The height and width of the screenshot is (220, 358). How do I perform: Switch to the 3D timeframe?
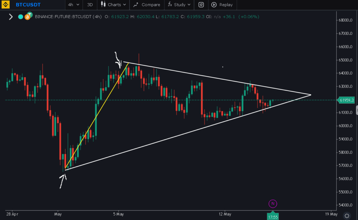point(90,5)
